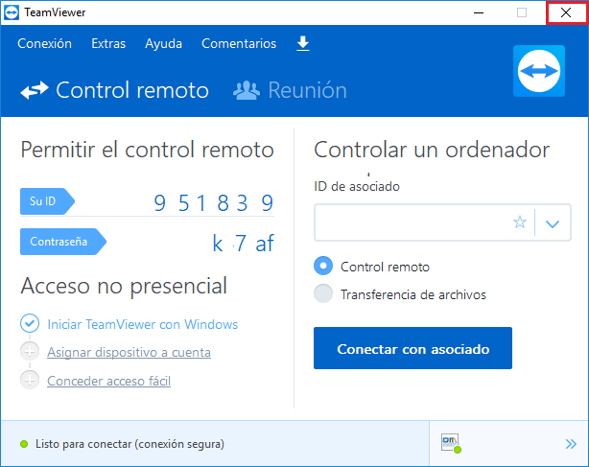Click Conectar con asociado button
The height and width of the screenshot is (467, 589).
[412, 349]
